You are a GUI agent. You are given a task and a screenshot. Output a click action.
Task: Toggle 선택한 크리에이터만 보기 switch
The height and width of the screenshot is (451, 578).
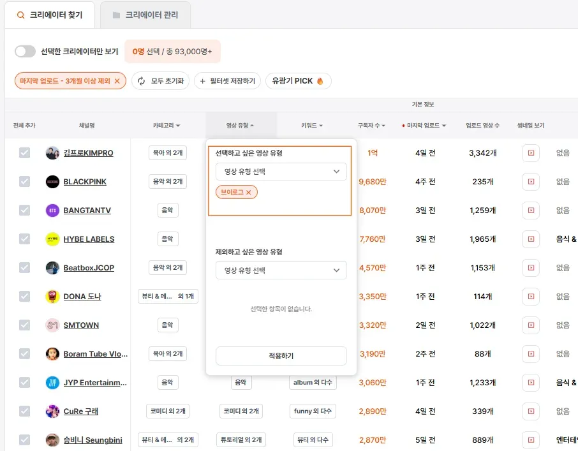[25, 52]
